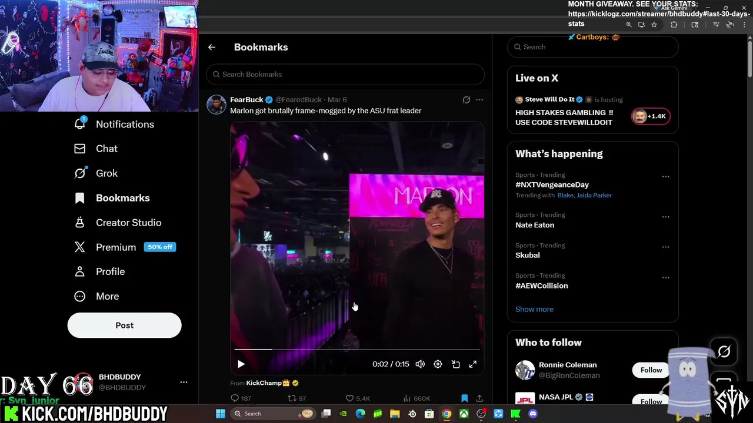Click Ask Gemini in Chrome title bar
Screen dimensions: 753x423
pos(671,8)
